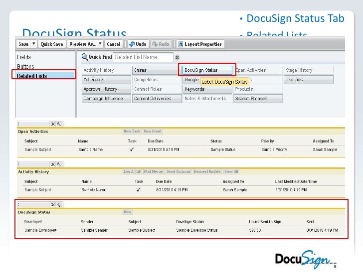The width and height of the screenshot is (363, 272).
Task: Click Sample Envelope# cell
Action: point(40,230)
